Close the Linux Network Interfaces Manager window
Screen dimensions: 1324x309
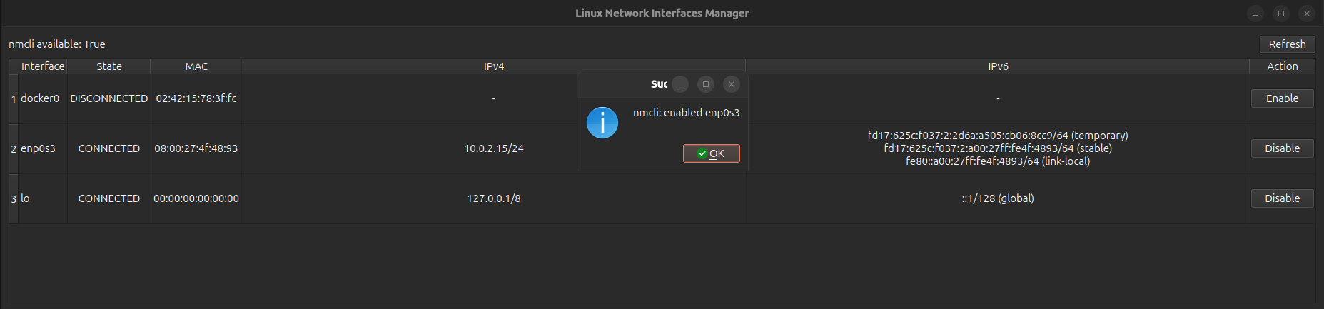(1306, 14)
